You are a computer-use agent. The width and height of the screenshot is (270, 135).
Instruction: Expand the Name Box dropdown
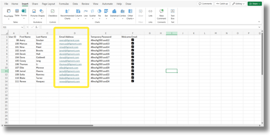[22, 27]
